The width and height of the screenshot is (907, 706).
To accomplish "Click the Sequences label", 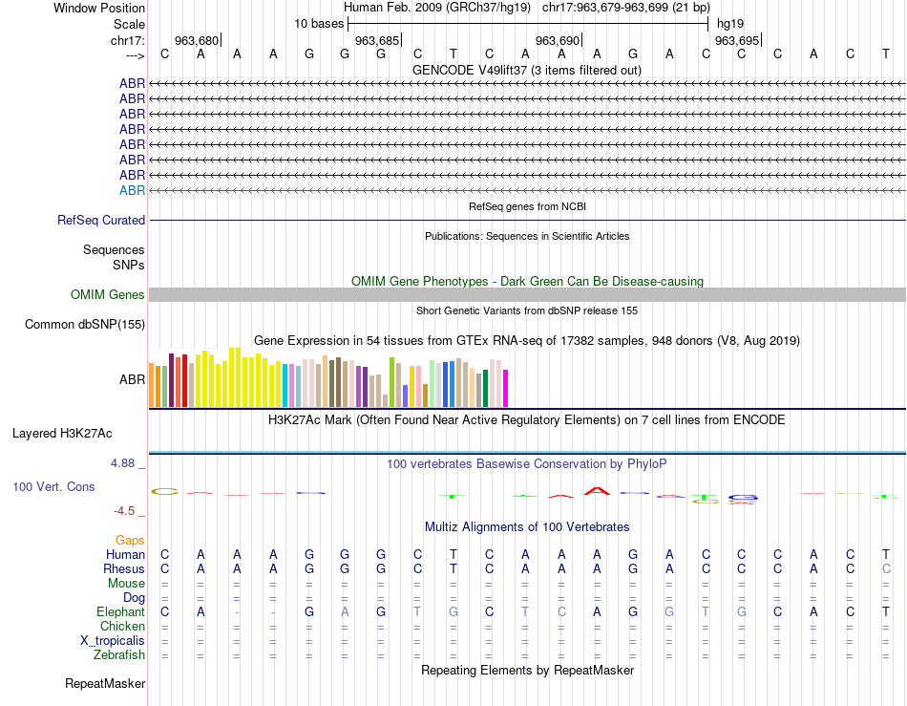I will tap(114, 249).
